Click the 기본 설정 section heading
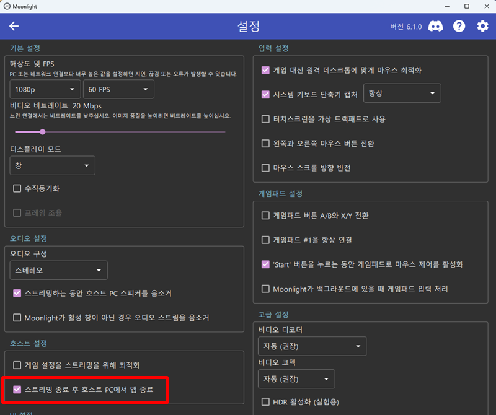Image resolution: width=496 pixels, height=415 pixels. pyautogui.click(x=25, y=48)
